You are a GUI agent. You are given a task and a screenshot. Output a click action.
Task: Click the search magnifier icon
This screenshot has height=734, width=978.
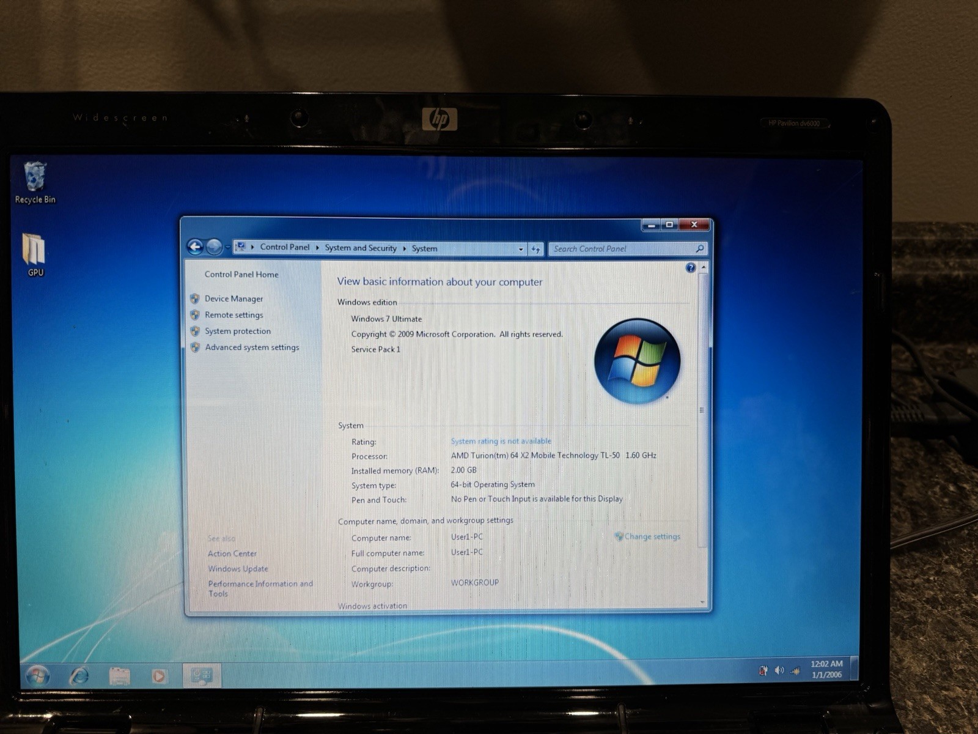coord(700,248)
